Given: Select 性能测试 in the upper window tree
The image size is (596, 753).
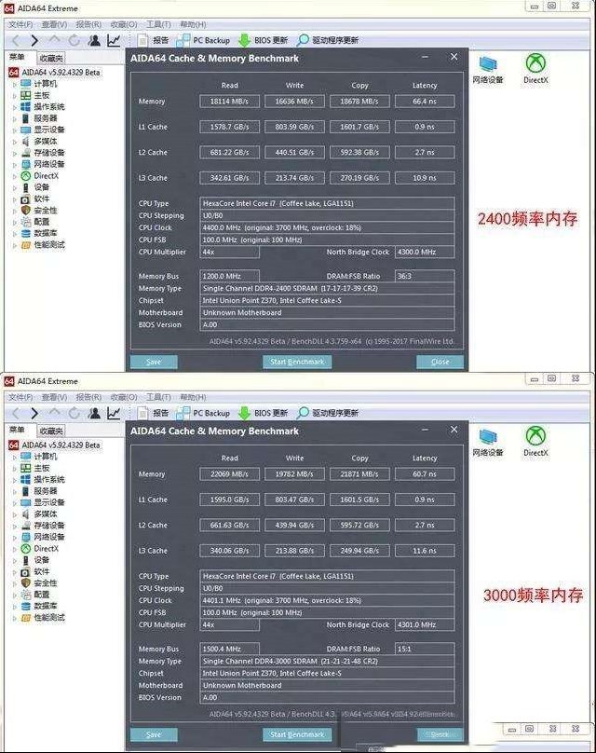Looking at the screenshot, I should [43, 245].
